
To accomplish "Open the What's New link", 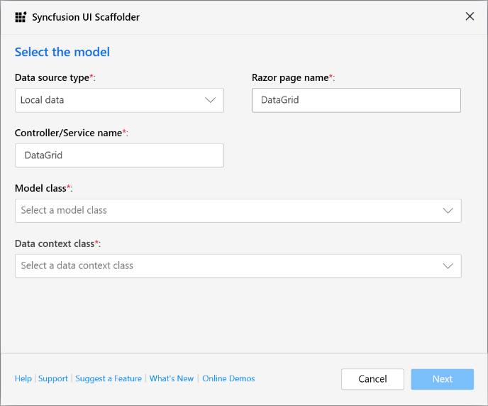I will point(172,379).
